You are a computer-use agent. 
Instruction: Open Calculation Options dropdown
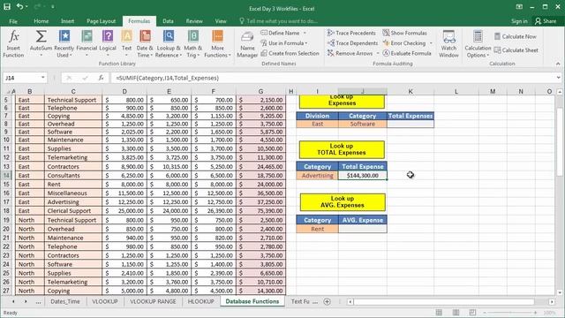point(478,43)
